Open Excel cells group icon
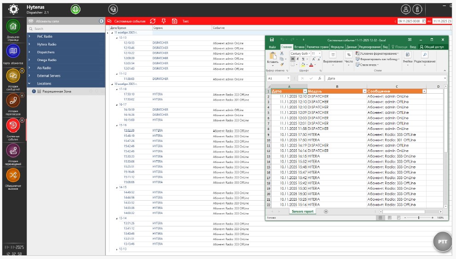 [408, 55]
